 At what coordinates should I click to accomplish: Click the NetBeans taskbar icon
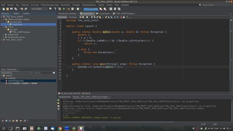(81, 128)
